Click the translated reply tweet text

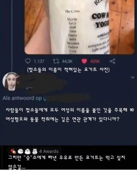point(70,115)
